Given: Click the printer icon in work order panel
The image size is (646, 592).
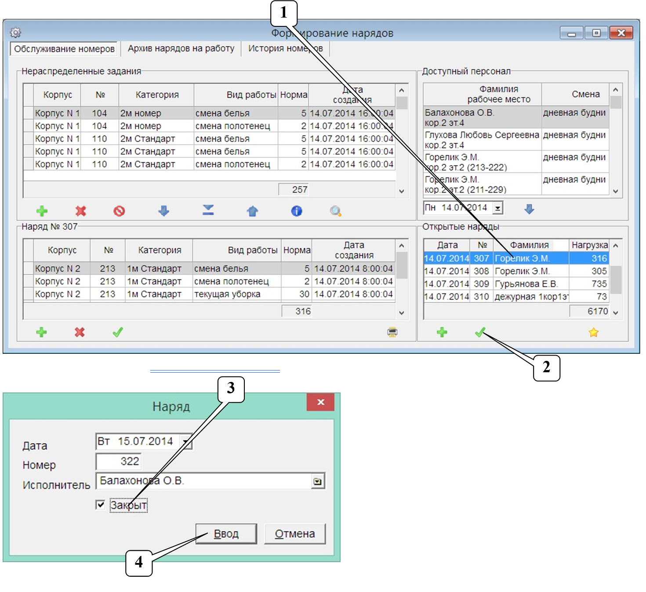Looking at the screenshot, I should click(392, 332).
